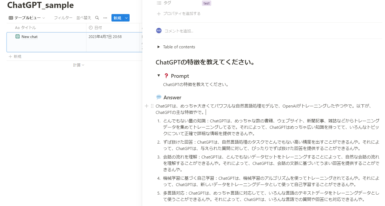Expand the Table of contents toggle
The height and width of the screenshot is (206, 385).
159,47
